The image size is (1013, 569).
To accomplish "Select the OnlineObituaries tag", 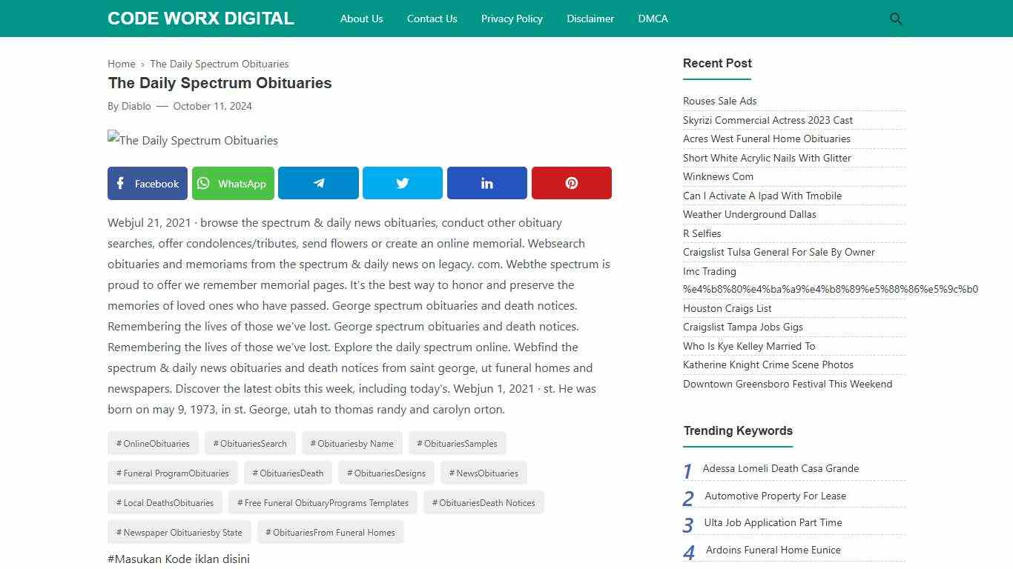I will pyautogui.click(x=152, y=443).
